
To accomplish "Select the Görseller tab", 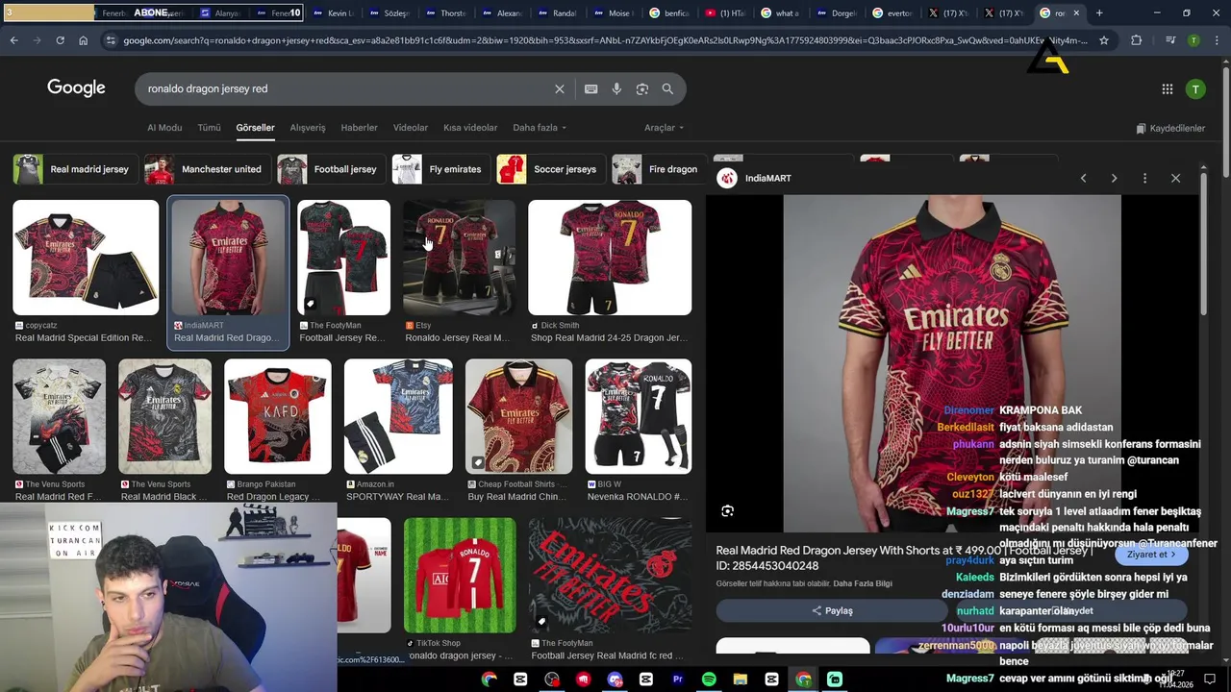I will pyautogui.click(x=255, y=128).
